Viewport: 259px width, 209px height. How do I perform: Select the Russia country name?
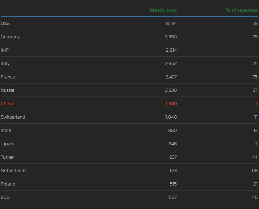pos(8,90)
